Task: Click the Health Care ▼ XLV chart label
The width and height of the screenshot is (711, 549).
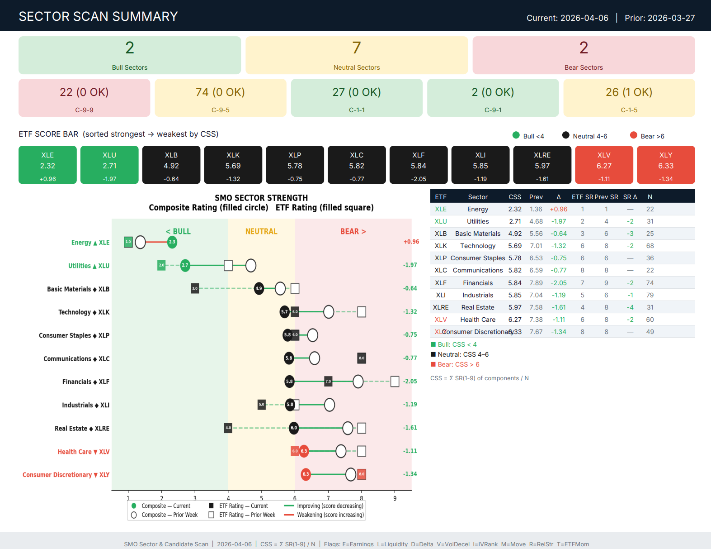Action: 84,452
